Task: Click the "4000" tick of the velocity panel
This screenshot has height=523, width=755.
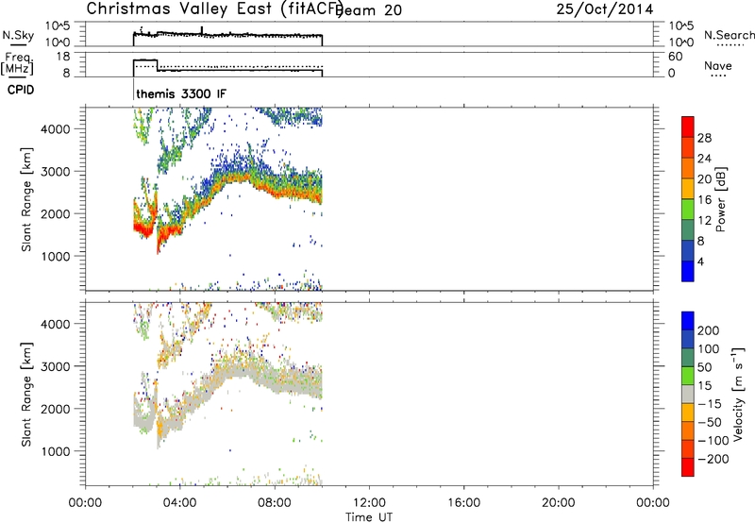Action: pyautogui.click(x=56, y=324)
